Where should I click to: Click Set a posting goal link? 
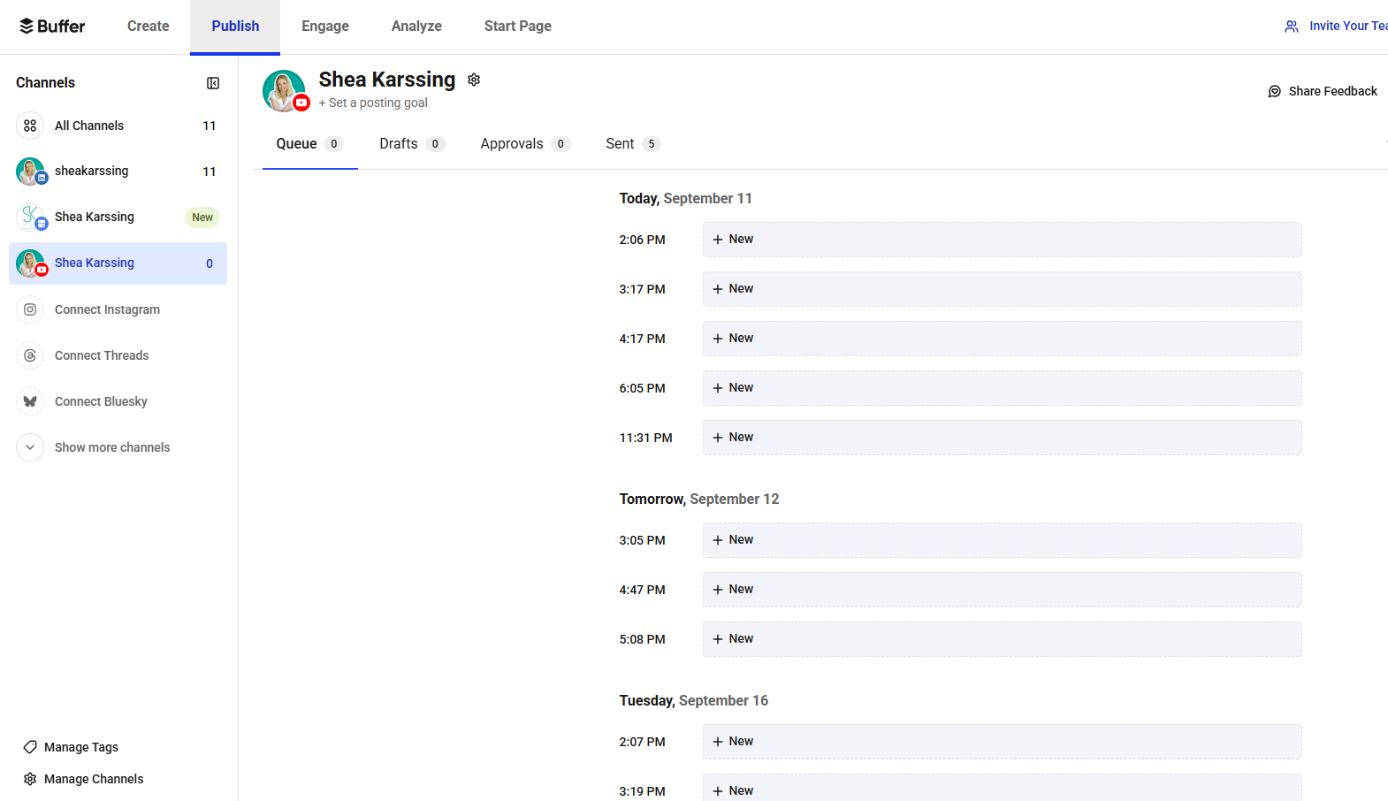tap(373, 103)
